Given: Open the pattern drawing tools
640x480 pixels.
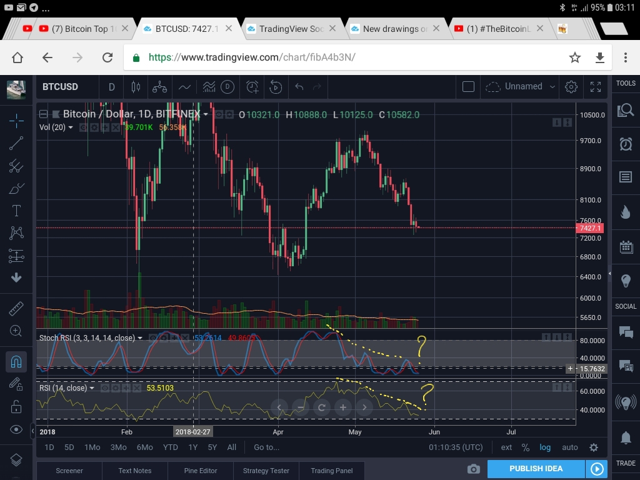Looking at the screenshot, I should pos(16,232).
